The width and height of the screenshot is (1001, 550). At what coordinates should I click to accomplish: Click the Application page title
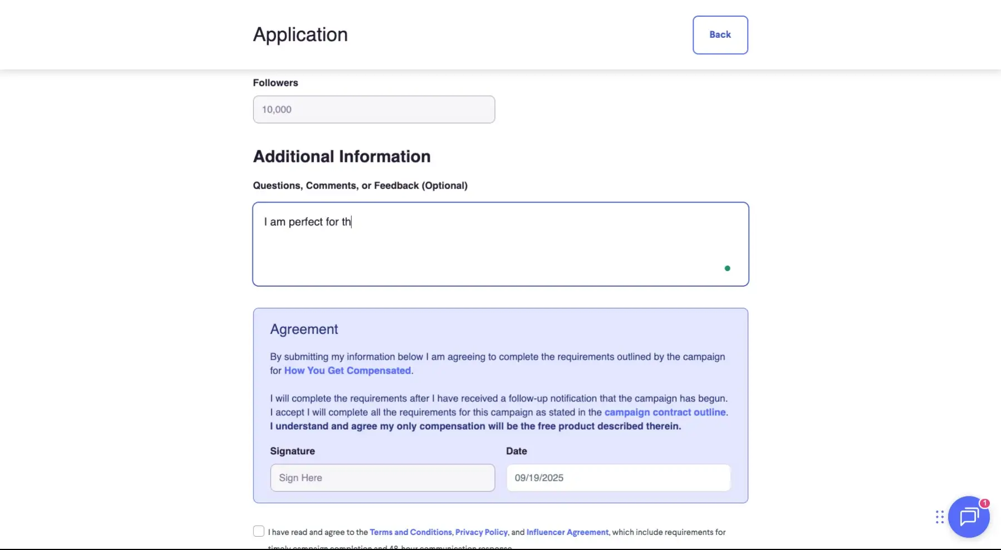[x=300, y=34]
